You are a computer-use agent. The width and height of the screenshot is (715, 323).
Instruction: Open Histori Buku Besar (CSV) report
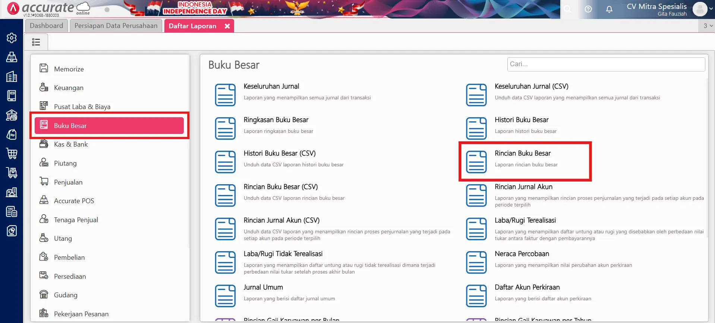279,153
